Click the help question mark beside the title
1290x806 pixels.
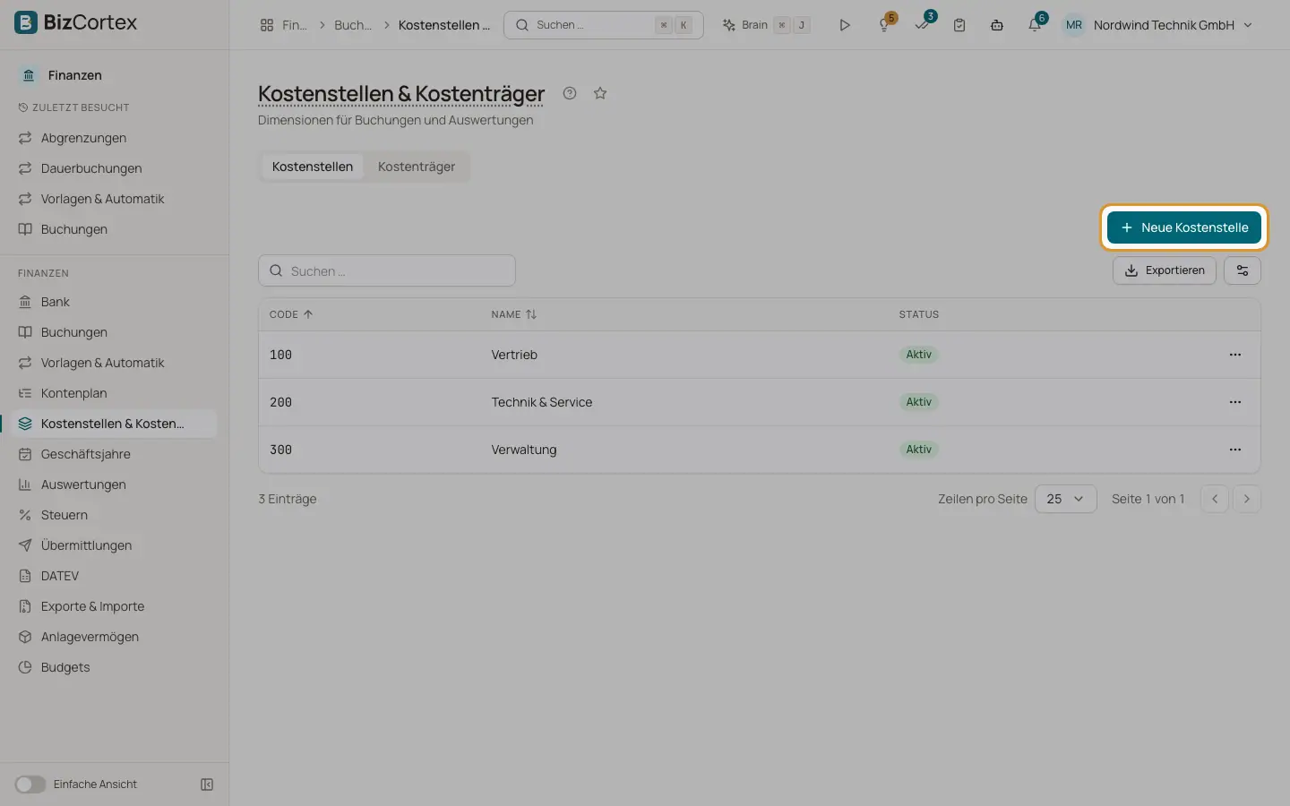[x=570, y=93]
